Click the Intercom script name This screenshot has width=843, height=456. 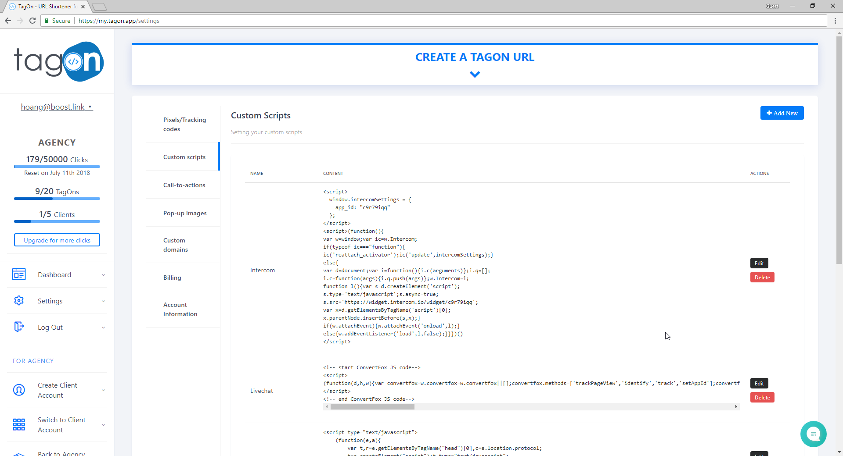[263, 270]
